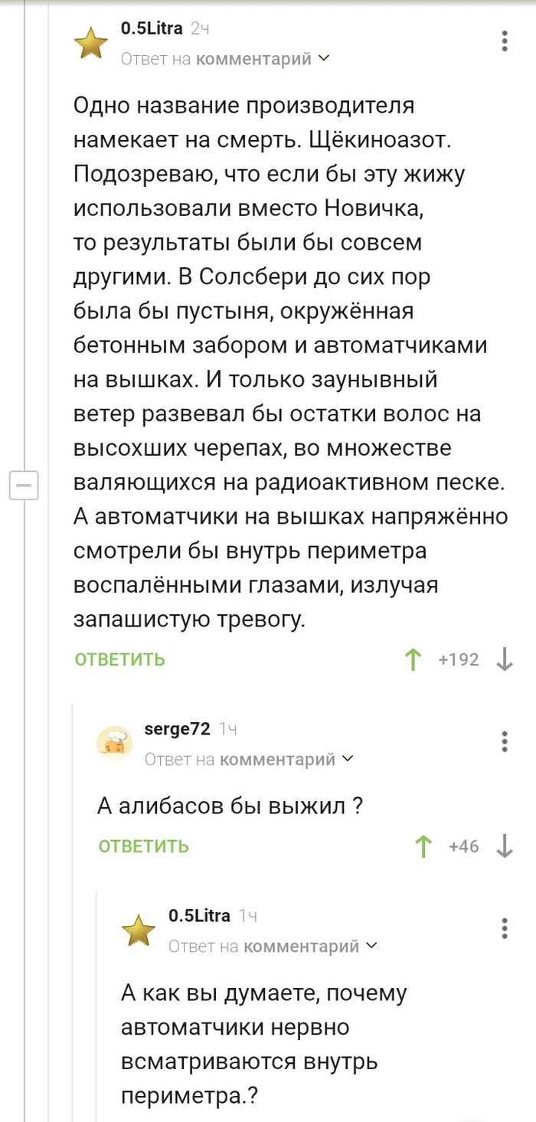Open three-dot menu on last 0.5Litra reply
The image size is (536, 1122).
point(505,928)
